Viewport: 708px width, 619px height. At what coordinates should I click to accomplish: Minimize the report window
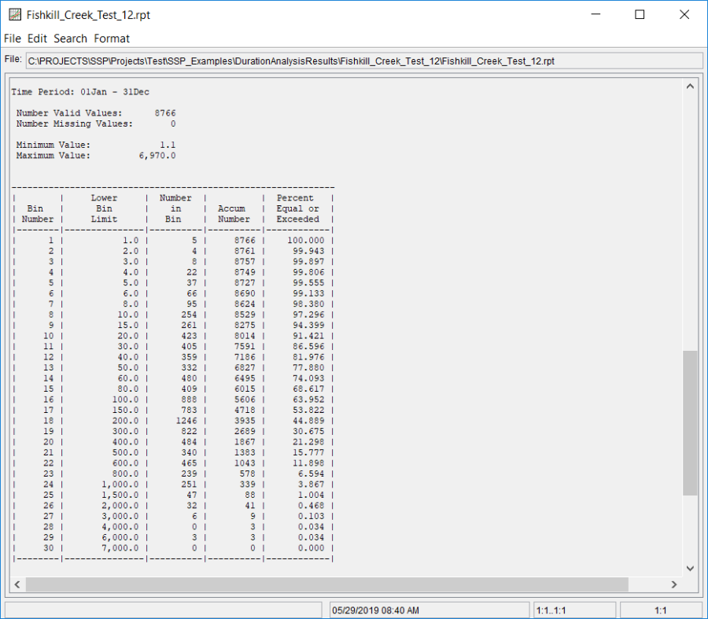(x=596, y=14)
